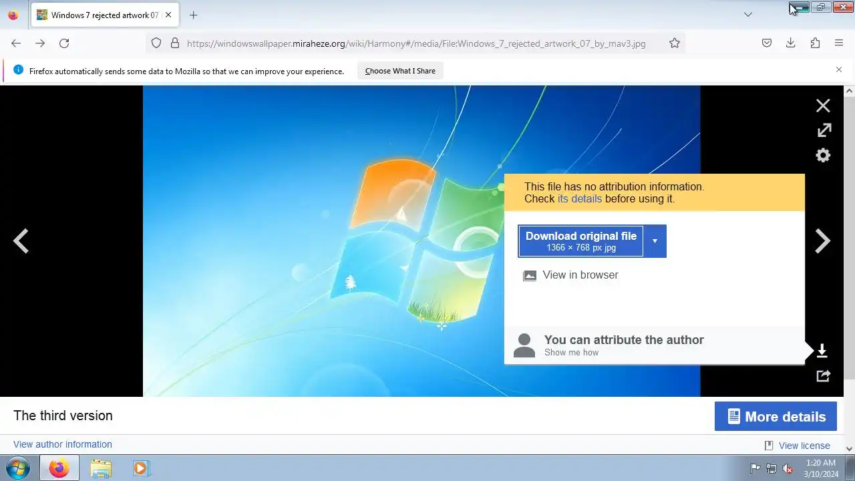This screenshot has height=481, width=855.
Task: Expand download size options dropdown arrow
Action: [655, 241]
